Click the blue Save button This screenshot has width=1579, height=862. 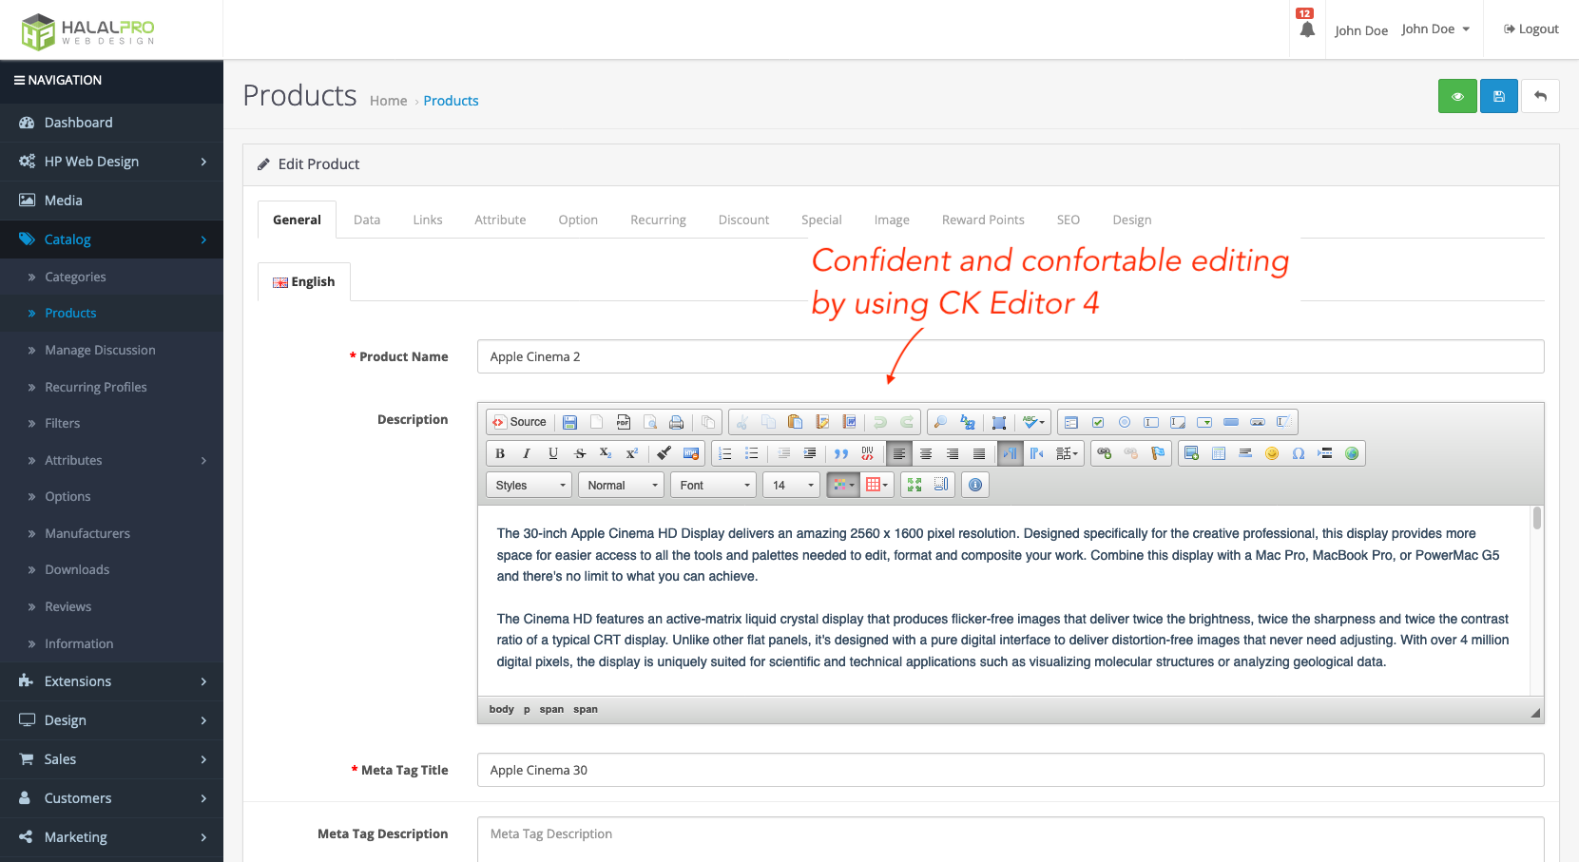(x=1499, y=96)
